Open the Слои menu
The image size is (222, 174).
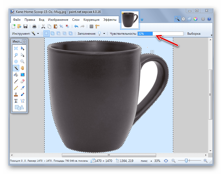pos(76,20)
